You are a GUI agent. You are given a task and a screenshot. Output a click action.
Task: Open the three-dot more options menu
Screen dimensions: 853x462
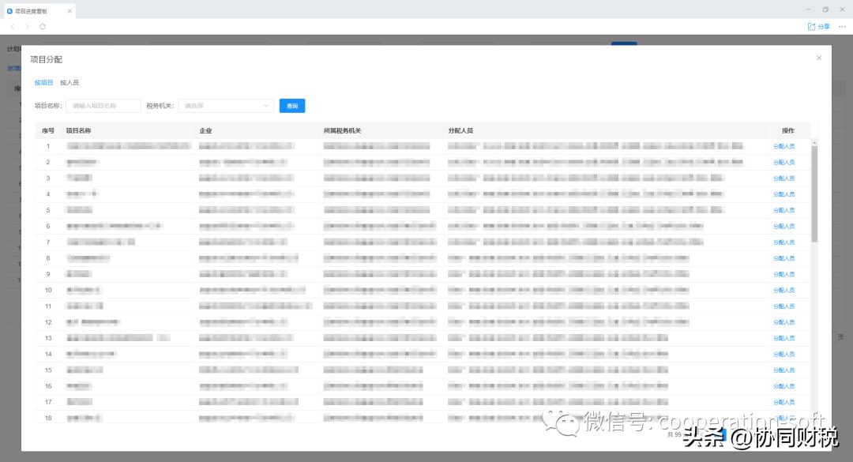click(842, 26)
